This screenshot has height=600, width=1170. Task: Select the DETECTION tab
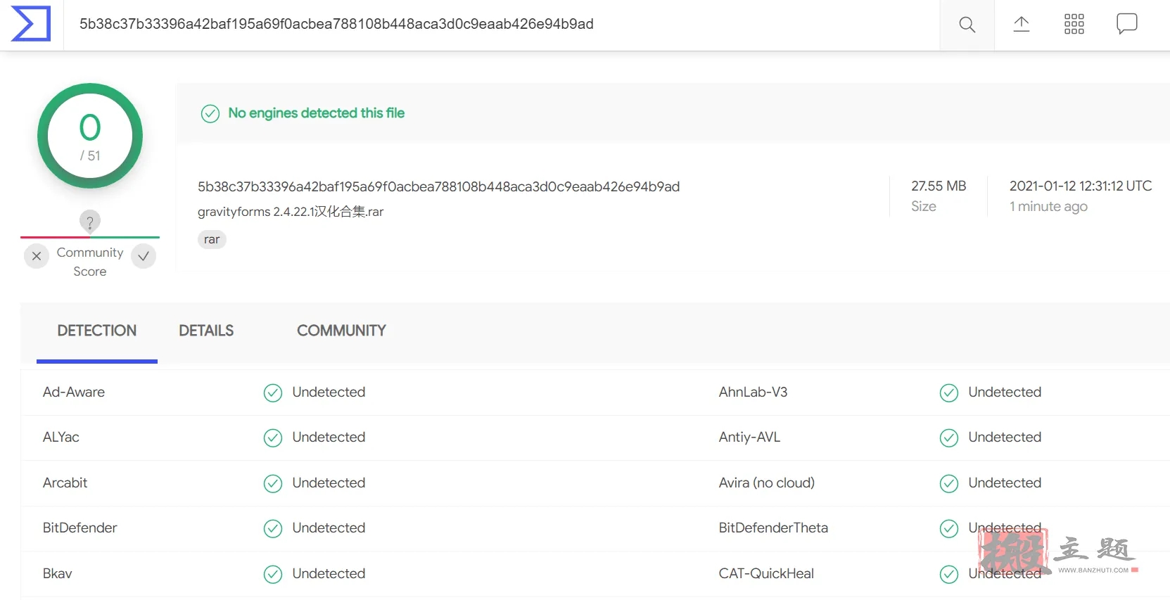pyautogui.click(x=97, y=331)
